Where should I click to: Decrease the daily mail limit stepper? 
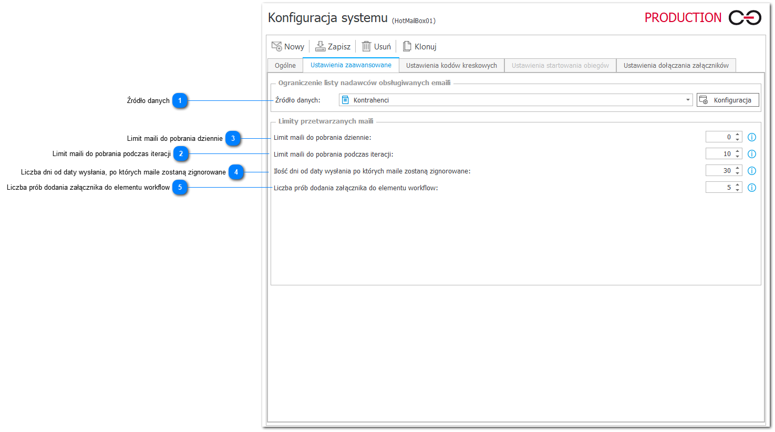click(x=738, y=140)
